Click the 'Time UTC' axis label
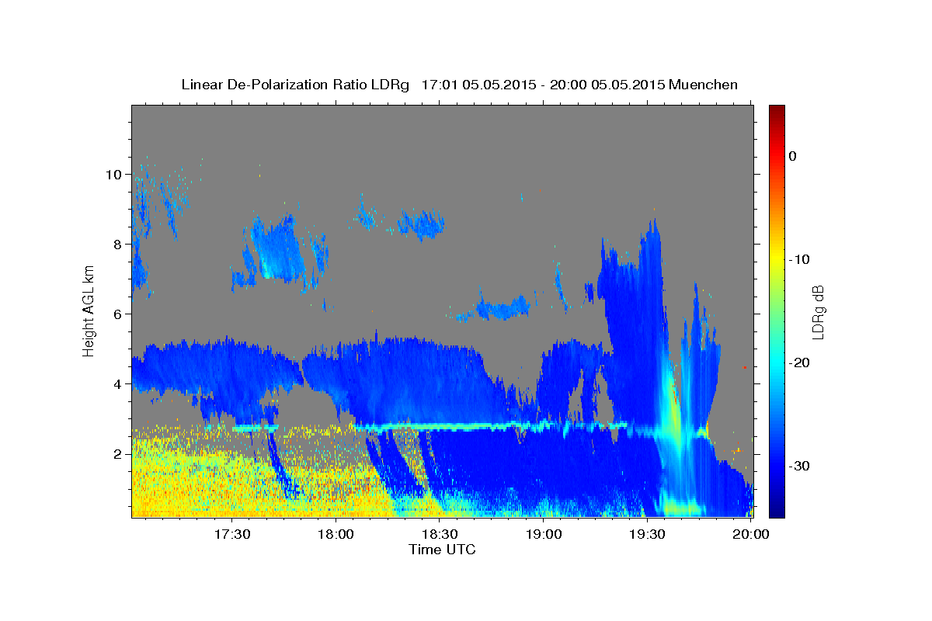Screen dimensions: 932x621 [x=442, y=550]
